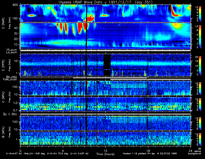Click the 'U-S=4.97 AU' footer text
This screenshot has height=159, width=205.
point(14,153)
